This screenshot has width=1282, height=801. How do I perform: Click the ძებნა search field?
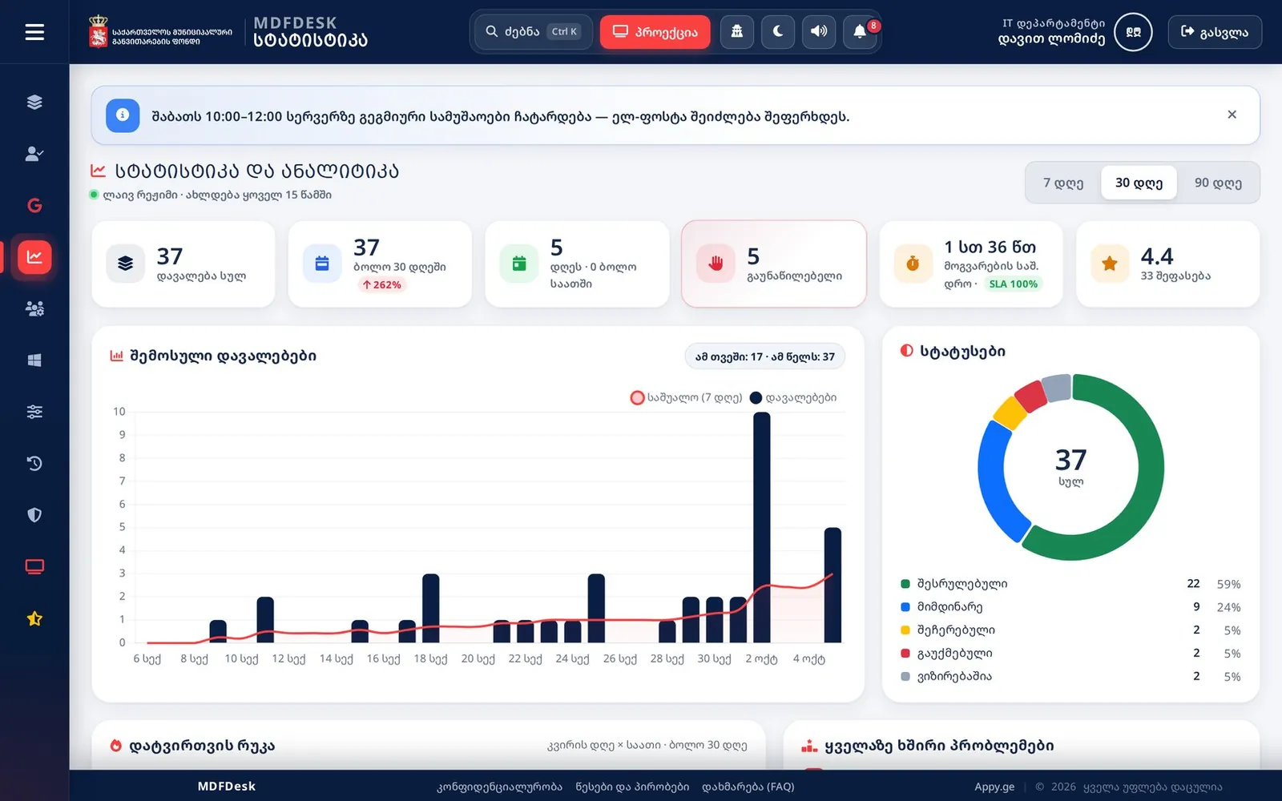pos(533,32)
